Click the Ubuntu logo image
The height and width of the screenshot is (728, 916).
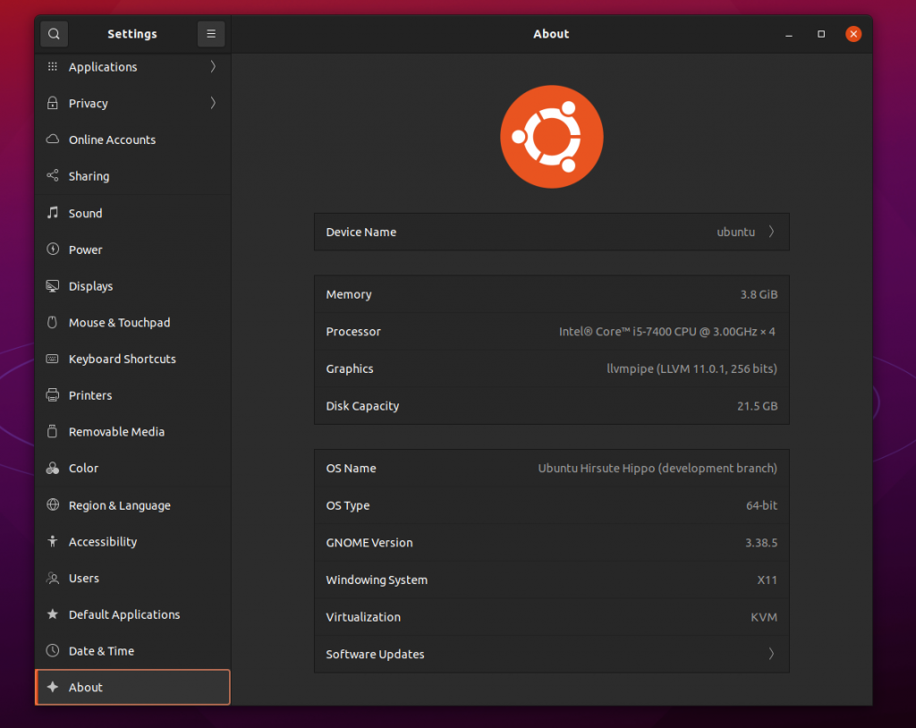(551, 137)
